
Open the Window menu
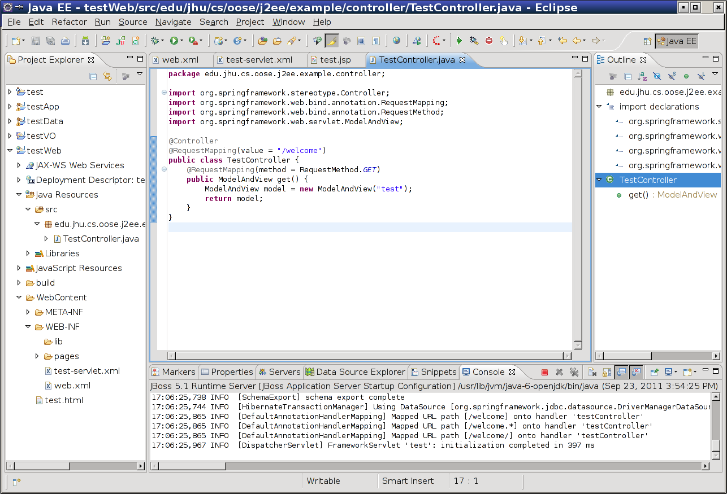[x=289, y=22]
